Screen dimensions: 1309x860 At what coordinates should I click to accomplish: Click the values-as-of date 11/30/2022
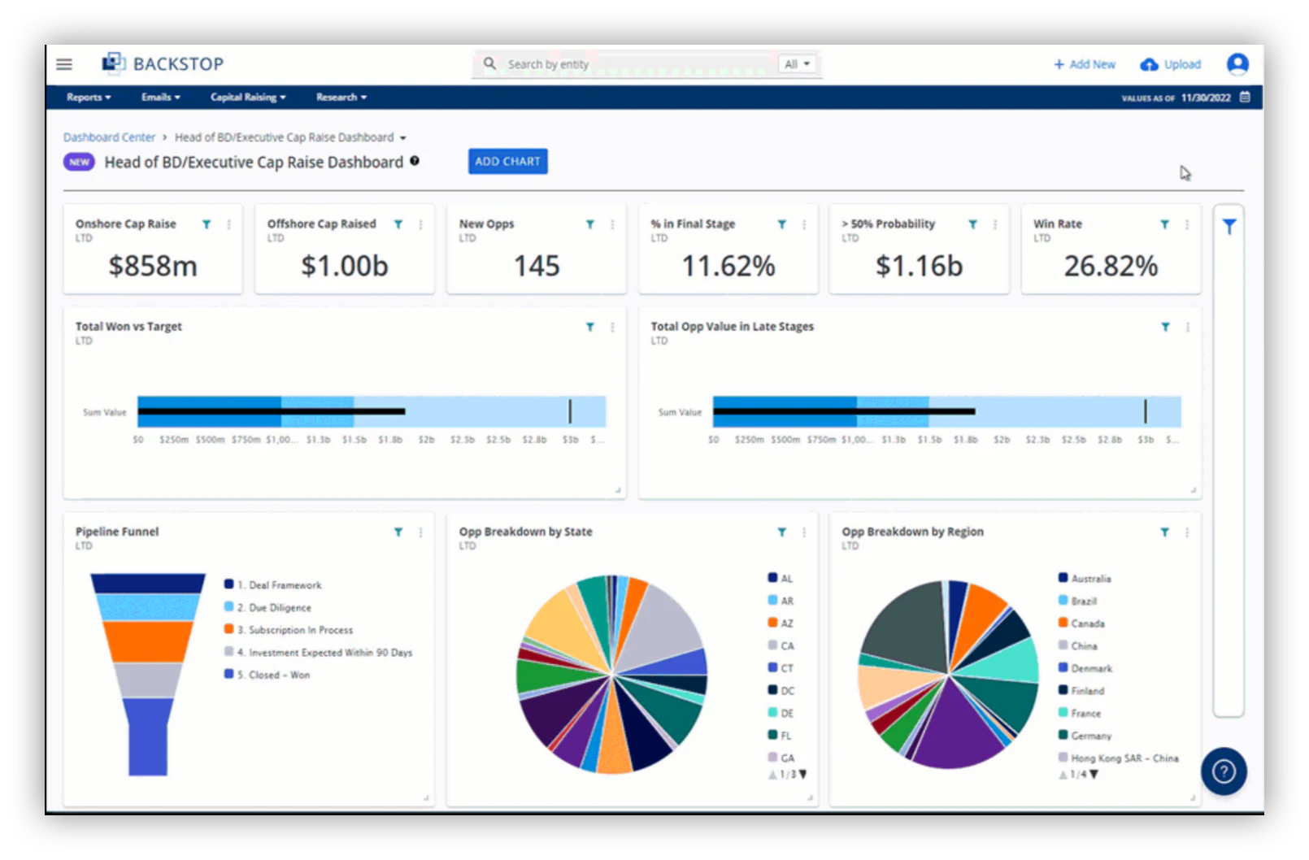click(1206, 98)
